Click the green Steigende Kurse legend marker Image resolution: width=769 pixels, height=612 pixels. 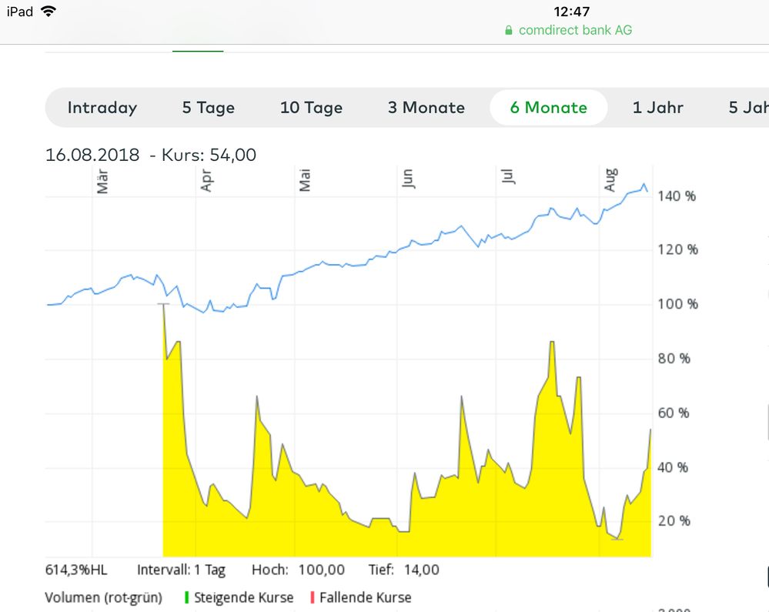click(x=187, y=597)
